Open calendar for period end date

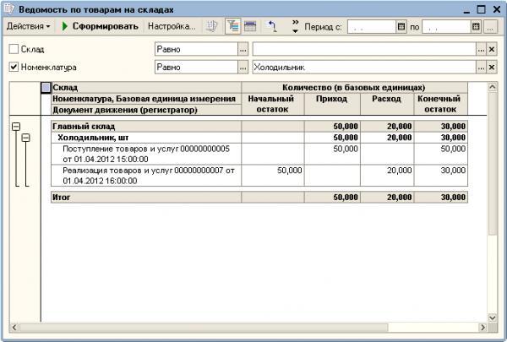(476, 26)
